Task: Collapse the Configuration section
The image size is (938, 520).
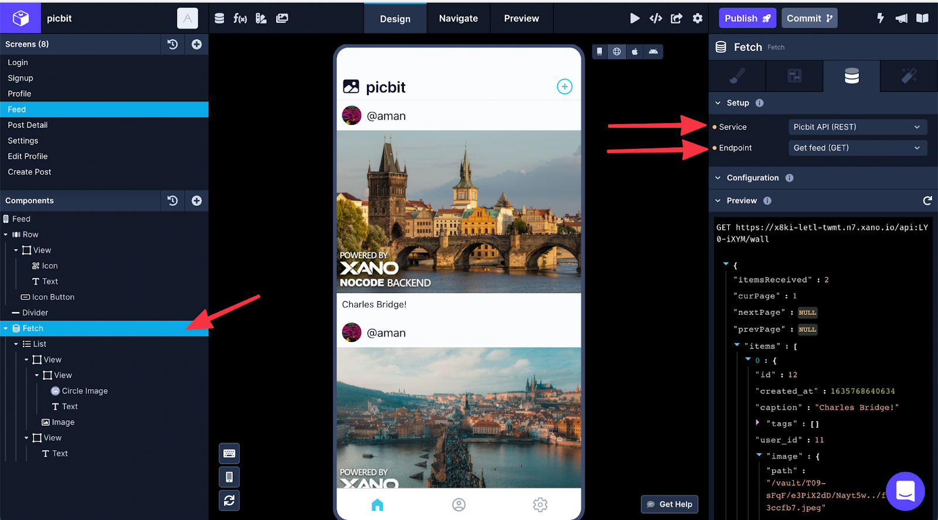Action: [x=718, y=178]
